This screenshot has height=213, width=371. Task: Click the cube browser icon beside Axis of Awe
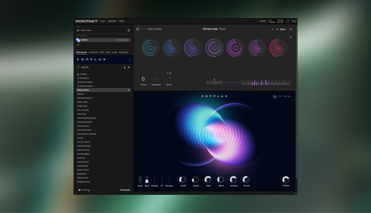[x=138, y=29]
